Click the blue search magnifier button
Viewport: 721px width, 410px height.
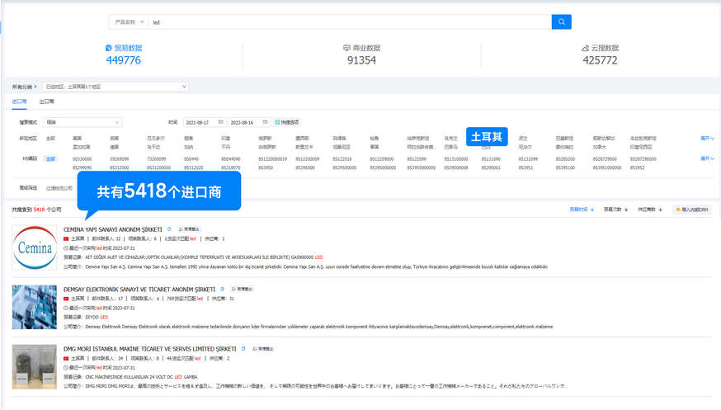pyautogui.click(x=562, y=21)
